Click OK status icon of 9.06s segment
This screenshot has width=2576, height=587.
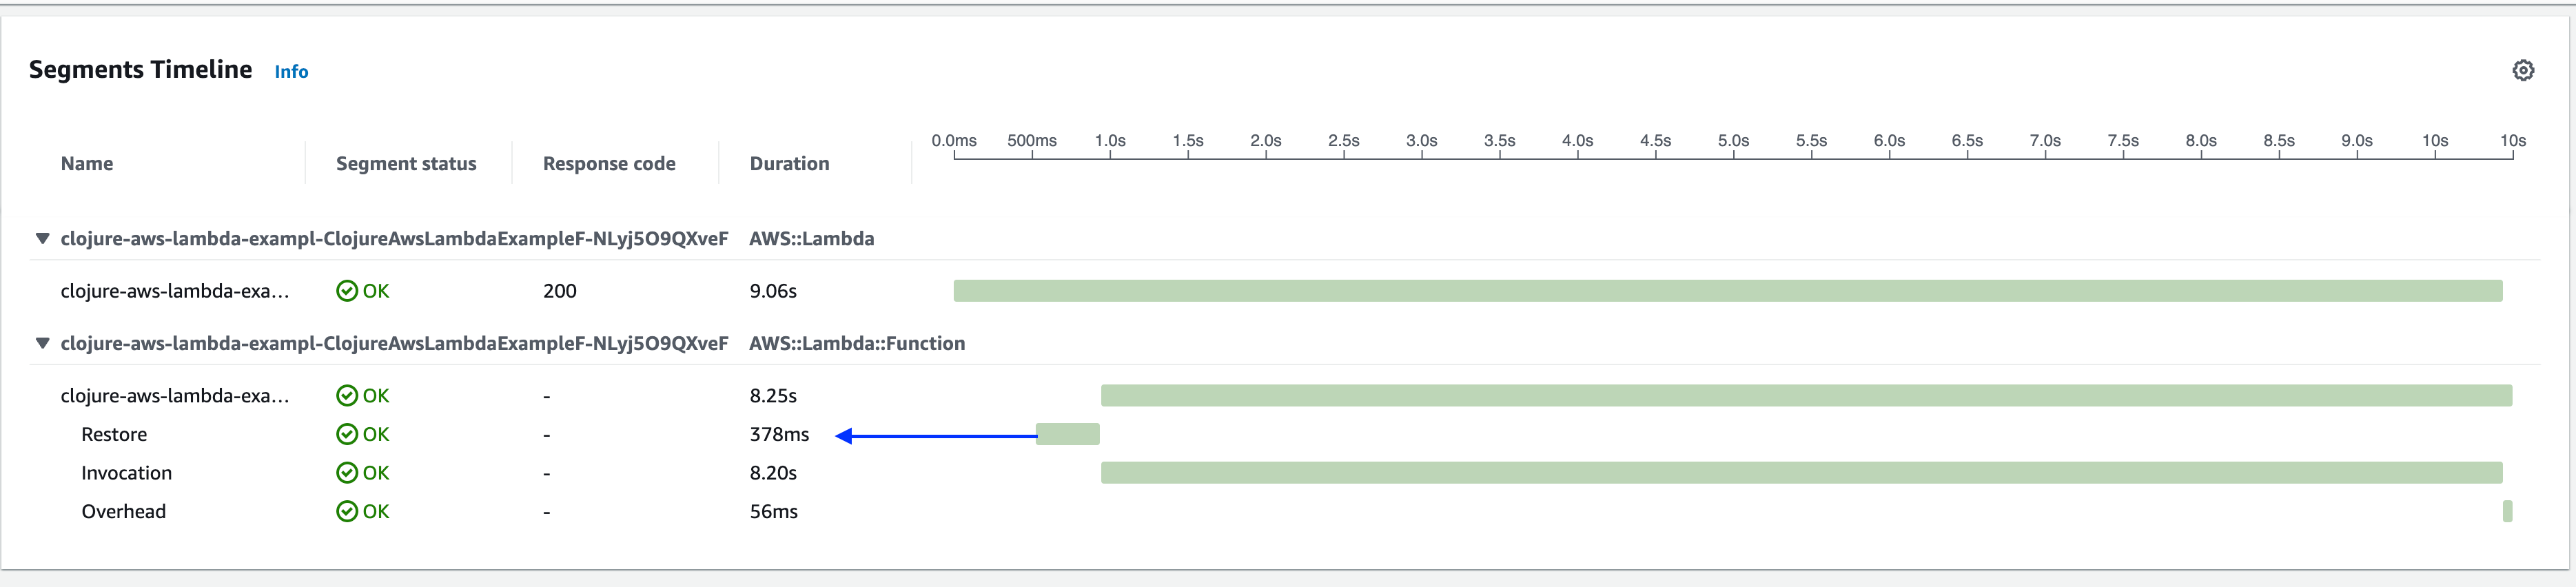coord(347,291)
